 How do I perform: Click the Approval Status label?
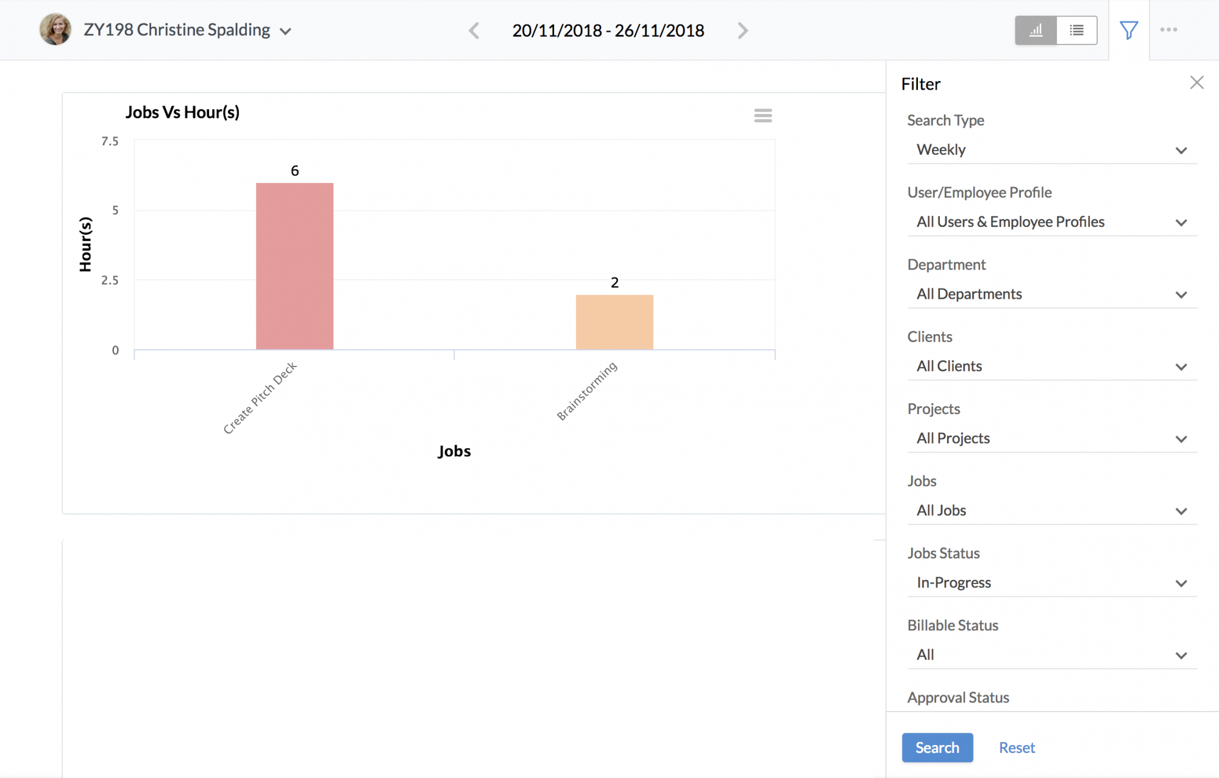tap(958, 698)
